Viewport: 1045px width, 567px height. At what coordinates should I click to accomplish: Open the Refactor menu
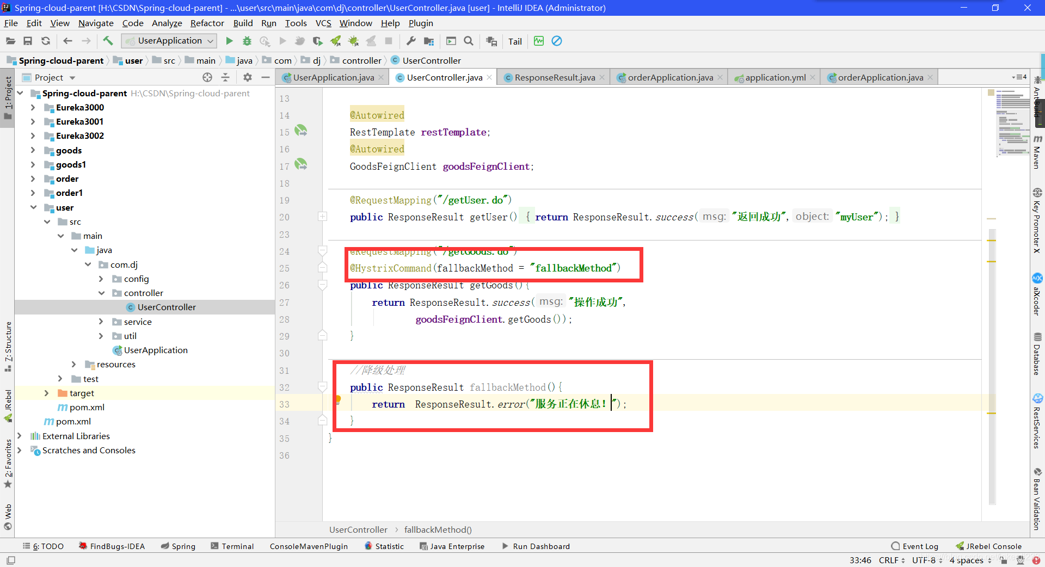coord(207,23)
